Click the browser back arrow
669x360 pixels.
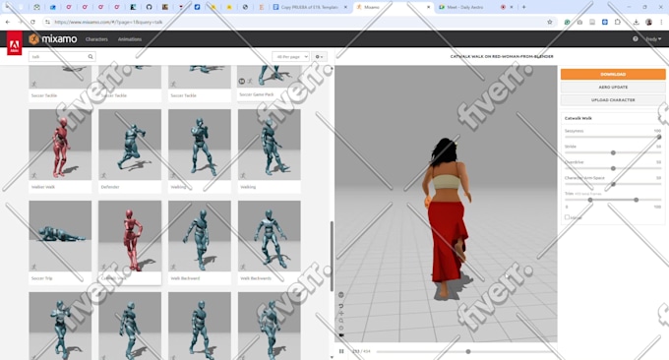(x=8, y=22)
